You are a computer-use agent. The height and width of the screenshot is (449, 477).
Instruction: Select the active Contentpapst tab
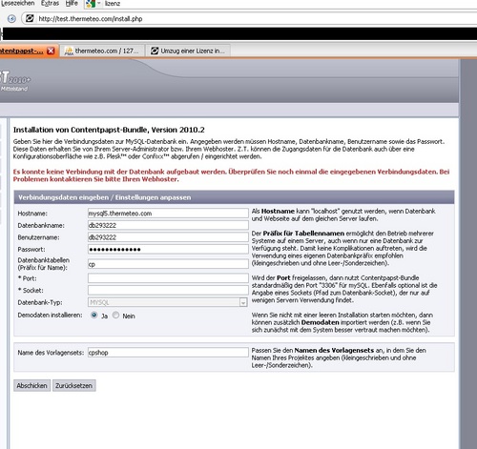(29, 51)
